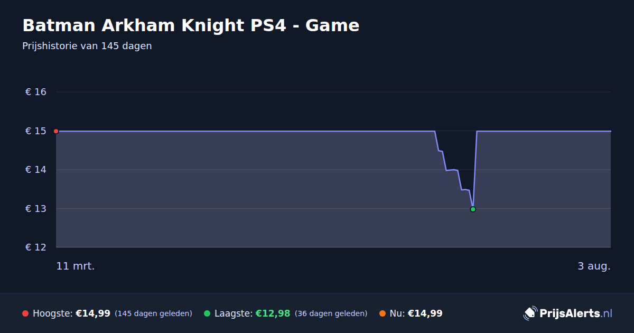The image size is (634, 333).
Task: Click the Laagste €12,98 price value
Action: [x=273, y=313]
